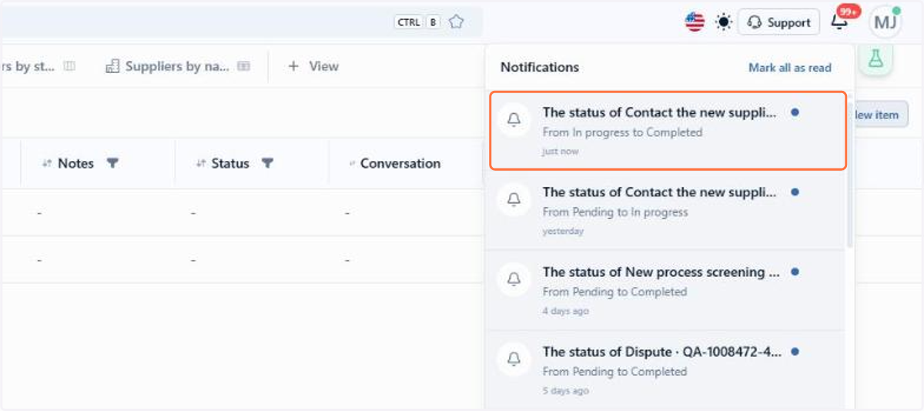Viewport: 924px width, 411px height.
Task: Toggle the sun light/dark theme icon
Action: [x=724, y=22]
